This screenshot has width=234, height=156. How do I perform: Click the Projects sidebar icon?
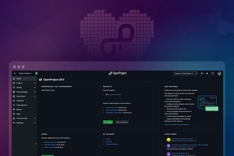pos(14,83)
